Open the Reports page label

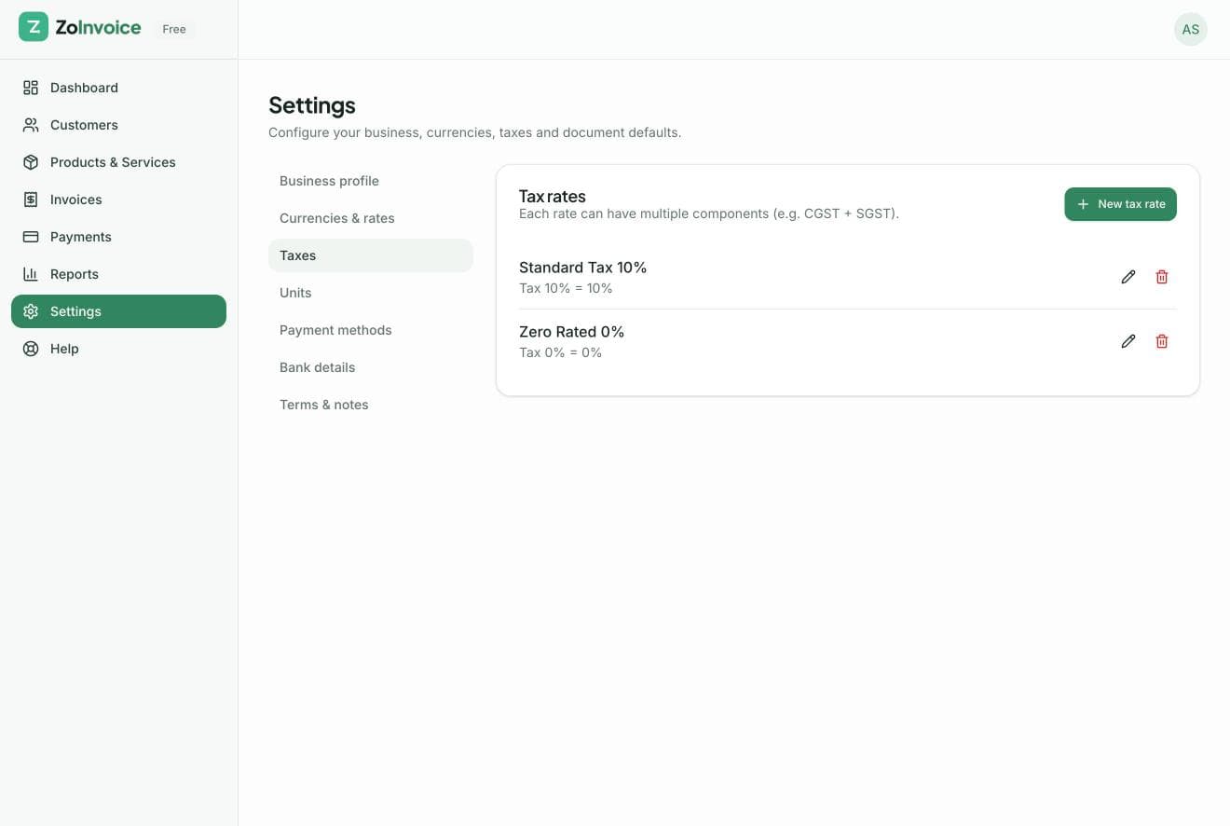[75, 274]
